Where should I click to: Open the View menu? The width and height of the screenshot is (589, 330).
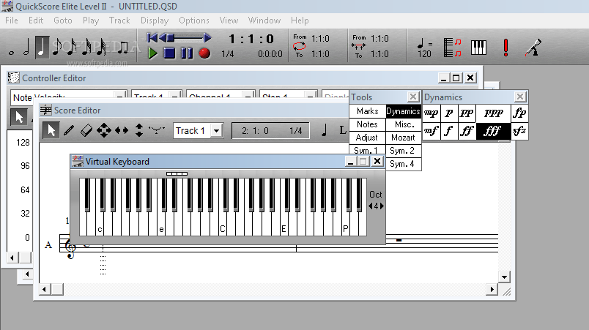pos(229,20)
